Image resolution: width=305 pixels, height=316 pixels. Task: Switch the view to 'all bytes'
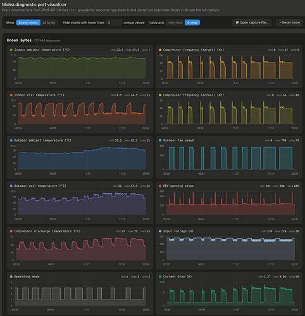(x=49, y=23)
